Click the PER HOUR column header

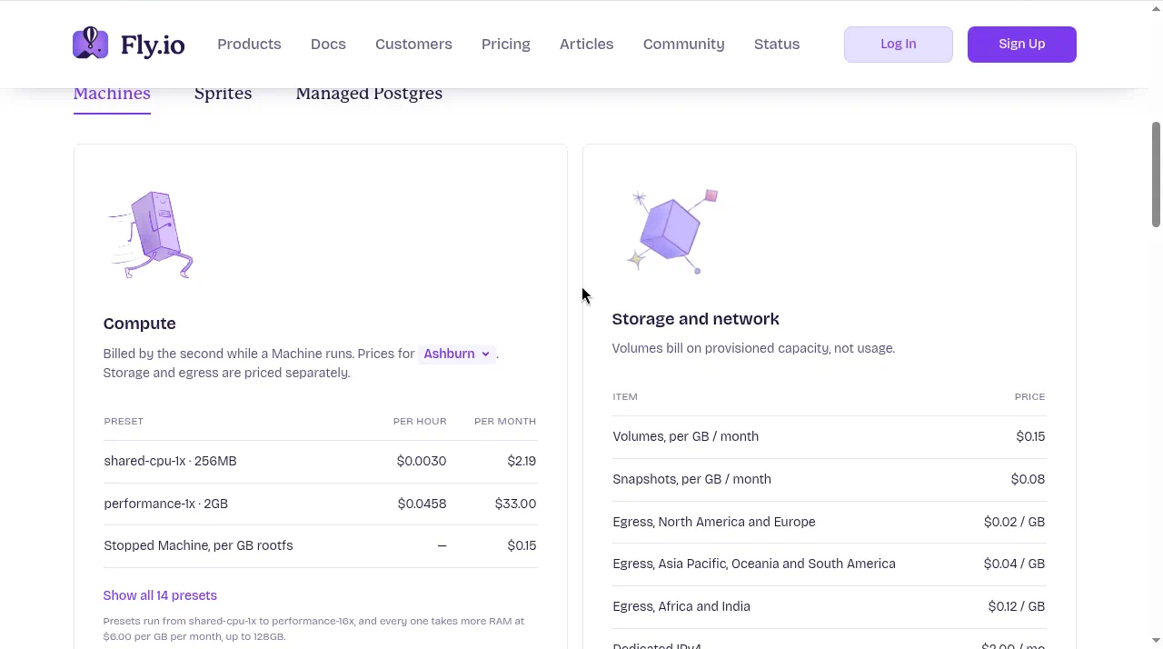click(x=420, y=421)
